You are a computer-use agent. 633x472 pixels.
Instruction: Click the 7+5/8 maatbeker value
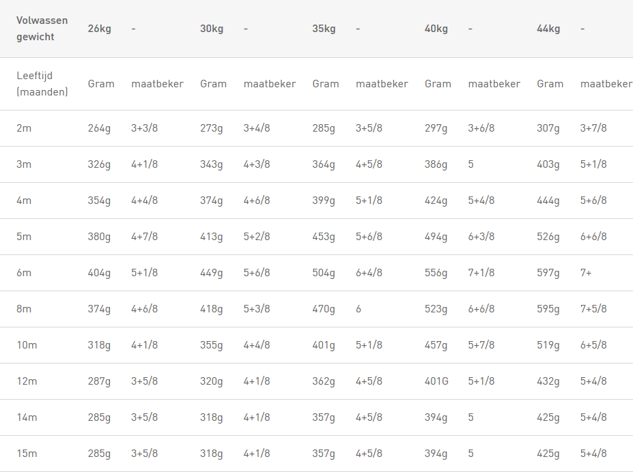(x=593, y=309)
